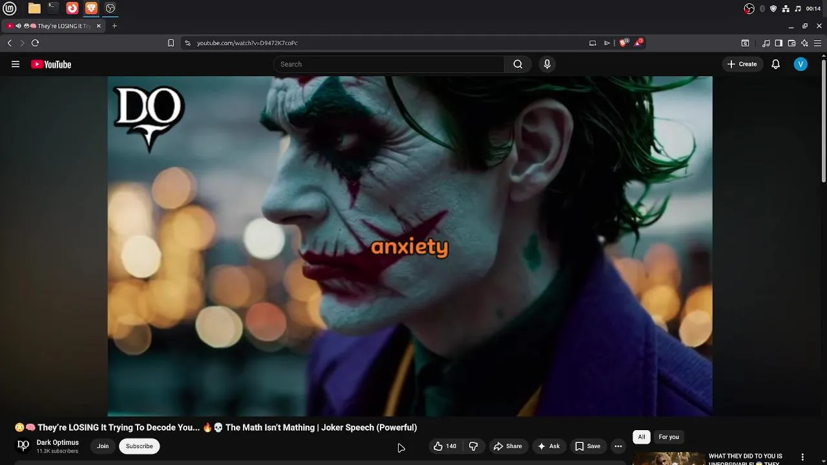Subscribe to Dark Optimus
827x465 pixels.
pos(140,446)
